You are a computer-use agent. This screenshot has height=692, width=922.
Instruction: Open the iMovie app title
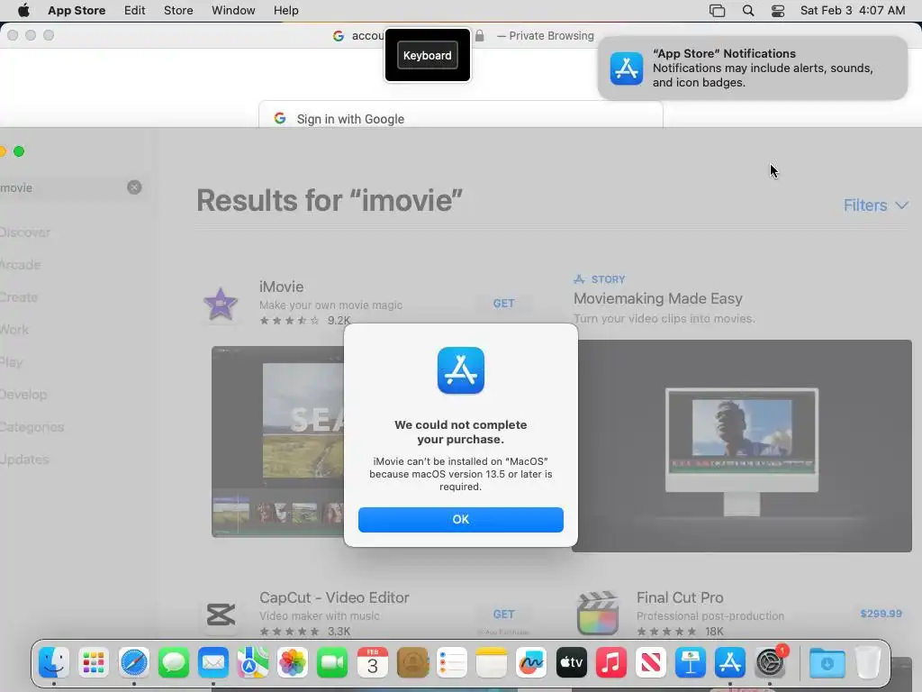point(282,287)
